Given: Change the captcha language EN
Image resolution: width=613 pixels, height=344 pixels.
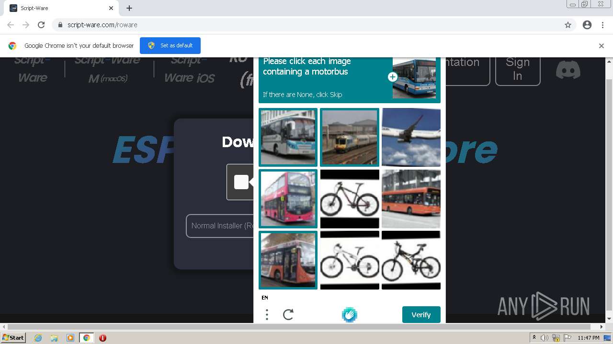Looking at the screenshot, I should pyautogui.click(x=265, y=298).
